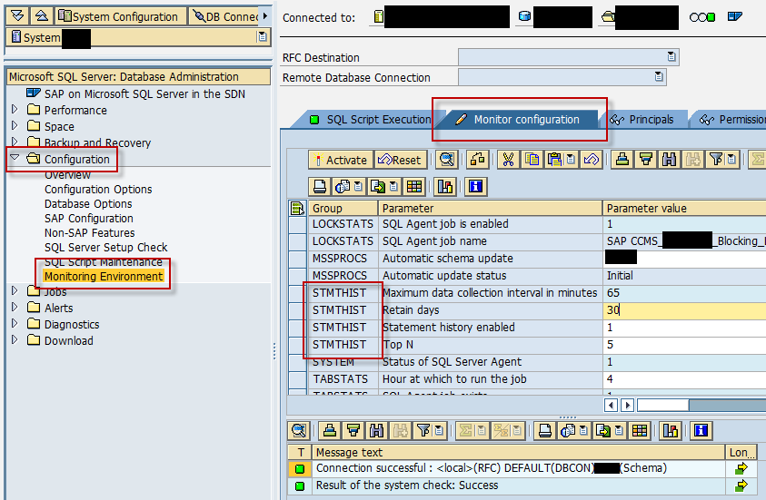Open filter dropdown arrow in parameter toolbar
Viewport: 766px width, 500px height.
[731, 160]
